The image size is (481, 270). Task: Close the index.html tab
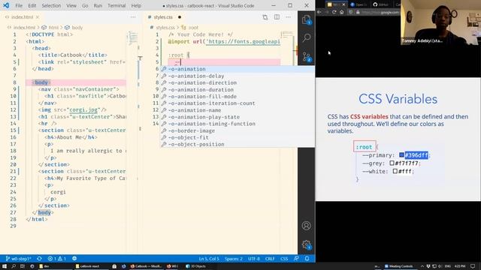[x=38, y=17]
